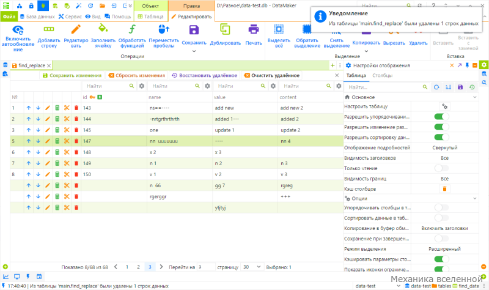The image size is (489, 290).
Task: Toggle Allow size change switch
Action: [441, 127]
